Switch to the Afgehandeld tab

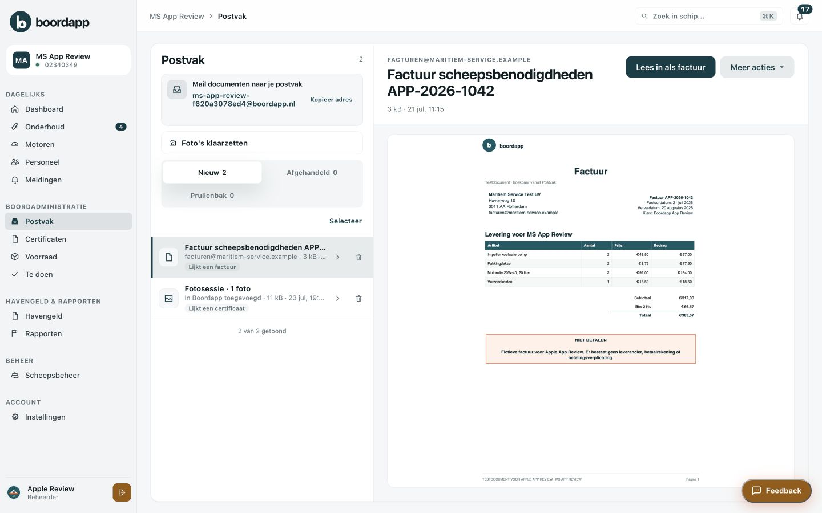tap(312, 173)
